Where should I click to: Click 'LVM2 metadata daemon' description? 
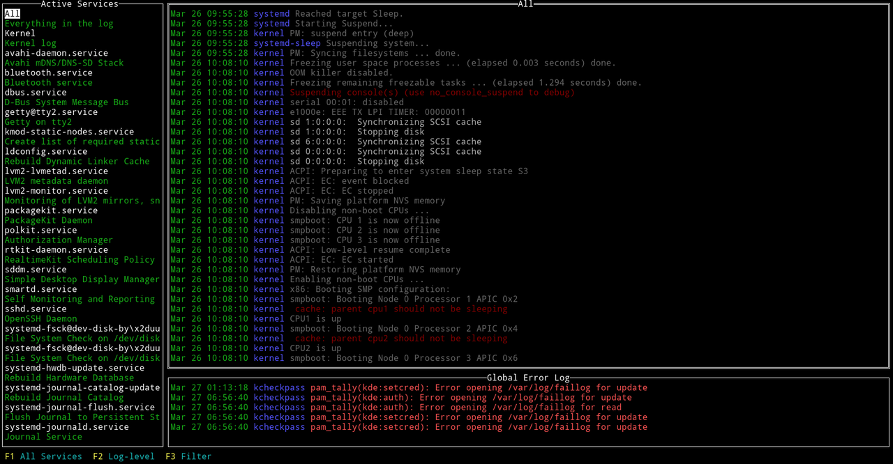click(x=57, y=180)
